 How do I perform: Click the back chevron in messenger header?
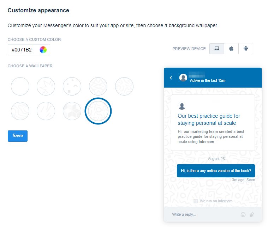pyautogui.click(x=171, y=78)
